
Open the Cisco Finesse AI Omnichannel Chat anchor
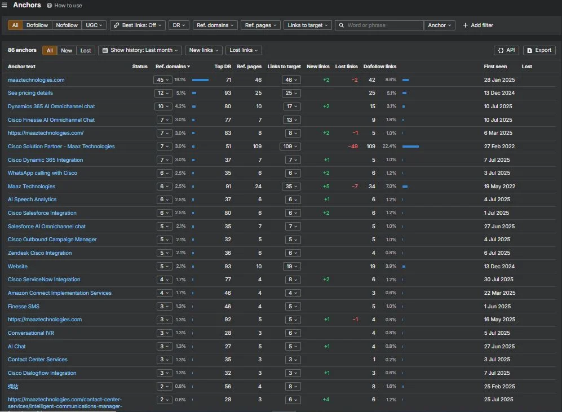coord(51,120)
